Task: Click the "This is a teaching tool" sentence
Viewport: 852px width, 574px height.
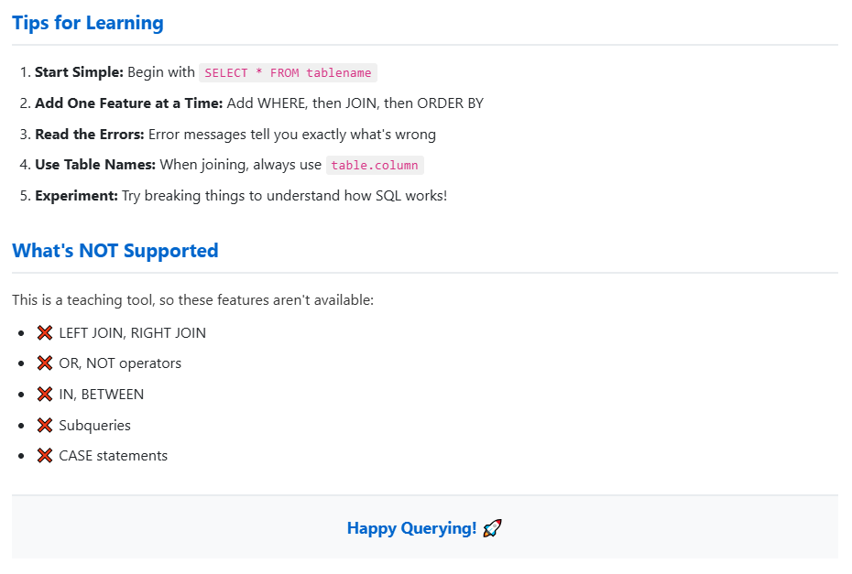Action: click(193, 300)
